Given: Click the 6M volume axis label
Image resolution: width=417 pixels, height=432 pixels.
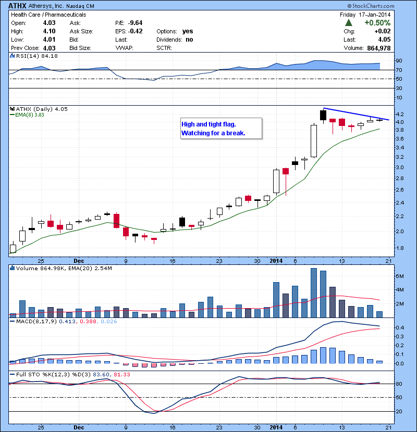Looking at the screenshot, I should click(x=400, y=276).
